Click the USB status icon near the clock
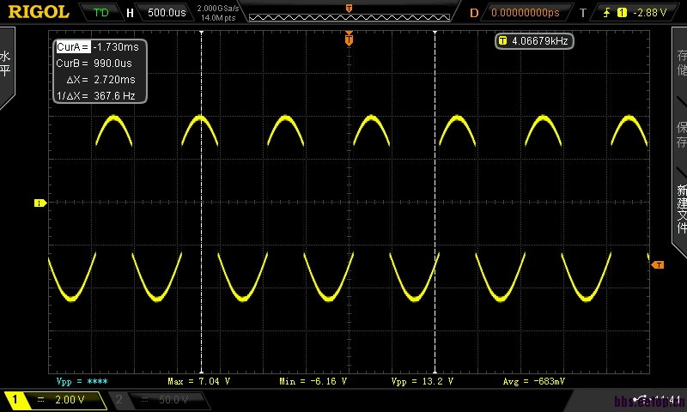Image resolution: width=687 pixels, height=412 pixels. [641, 398]
